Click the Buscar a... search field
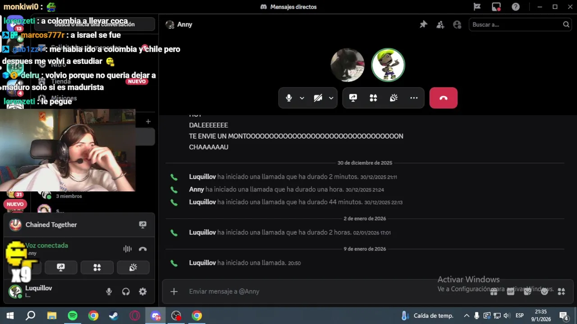The height and width of the screenshot is (324, 577). point(521,25)
